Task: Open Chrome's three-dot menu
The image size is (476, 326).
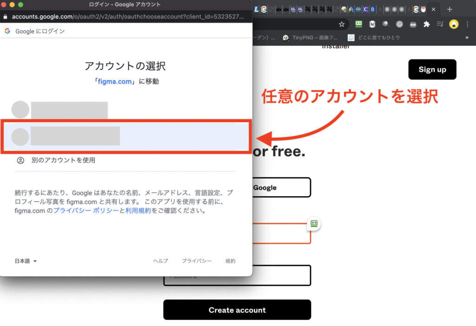Action: click(468, 24)
